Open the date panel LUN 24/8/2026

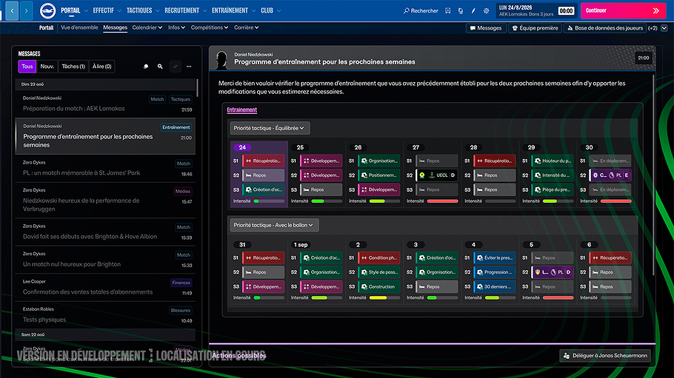click(536, 11)
